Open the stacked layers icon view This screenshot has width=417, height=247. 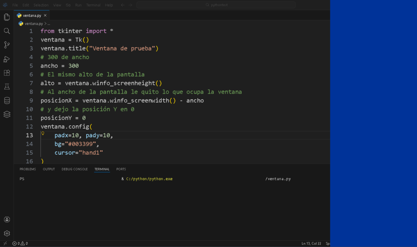point(7,114)
